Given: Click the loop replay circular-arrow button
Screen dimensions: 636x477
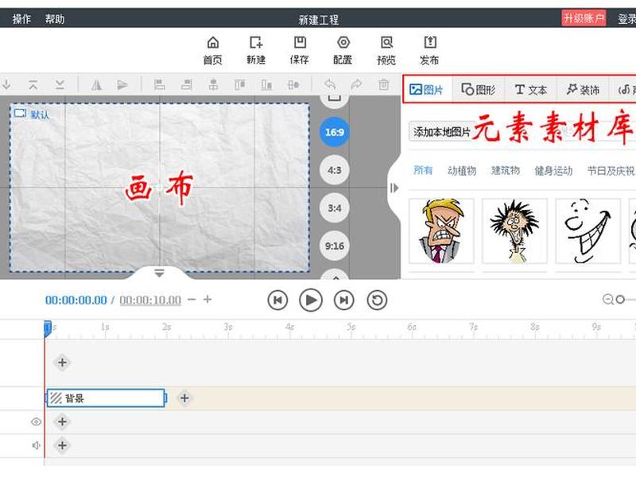Looking at the screenshot, I should (377, 301).
